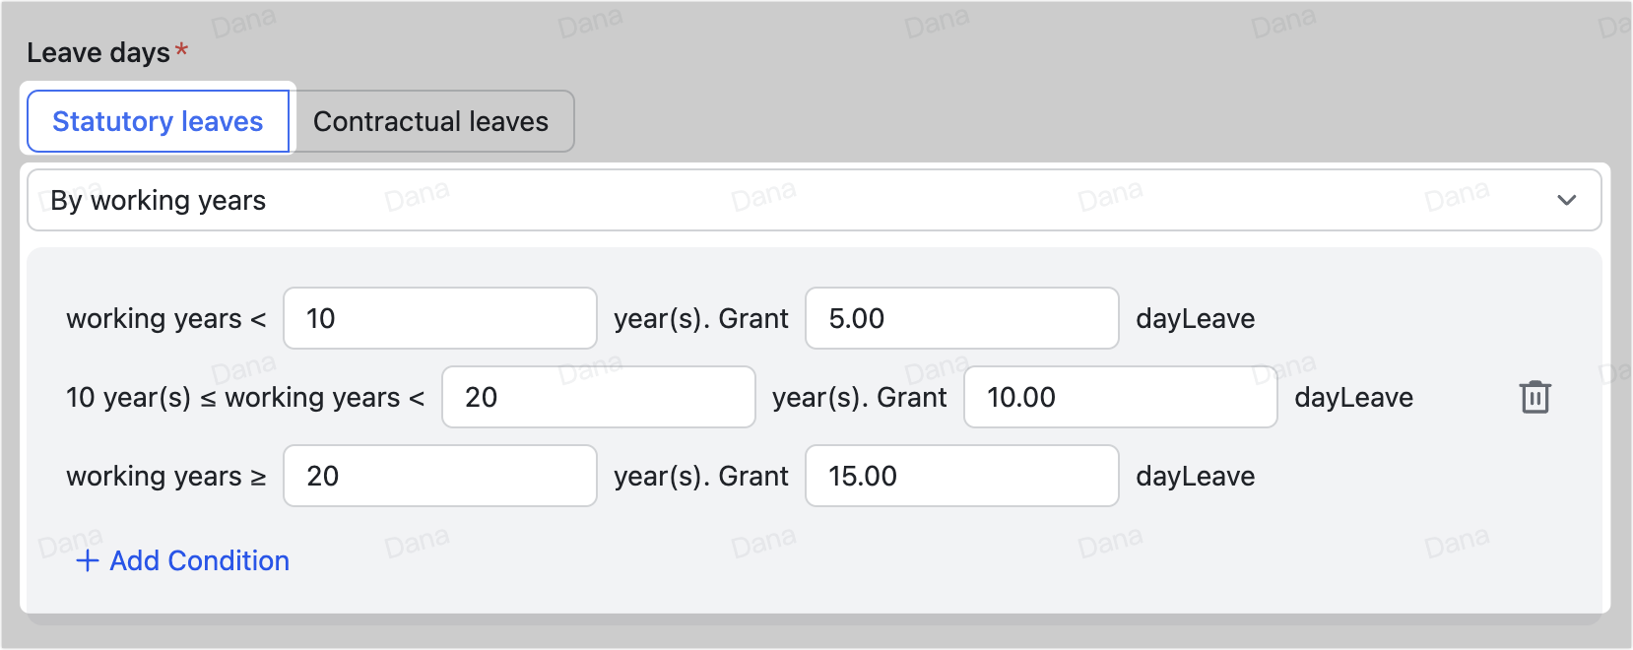This screenshot has width=1633, height=650.
Task: Click the 10.00 day leave grant field
Action: click(x=1120, y=397)
